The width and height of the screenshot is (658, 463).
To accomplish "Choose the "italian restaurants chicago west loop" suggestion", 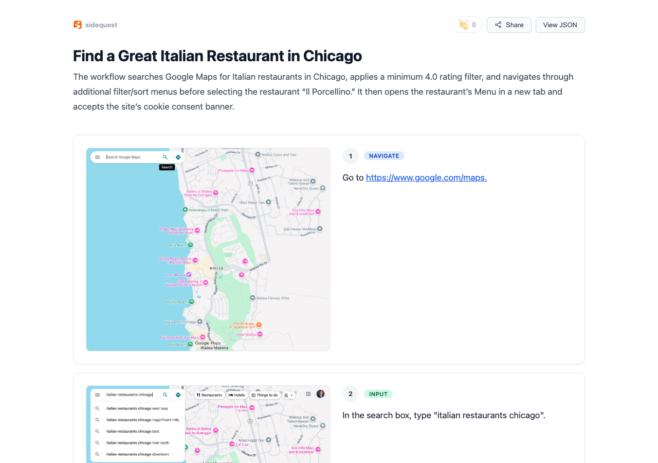I will point(137,408).
